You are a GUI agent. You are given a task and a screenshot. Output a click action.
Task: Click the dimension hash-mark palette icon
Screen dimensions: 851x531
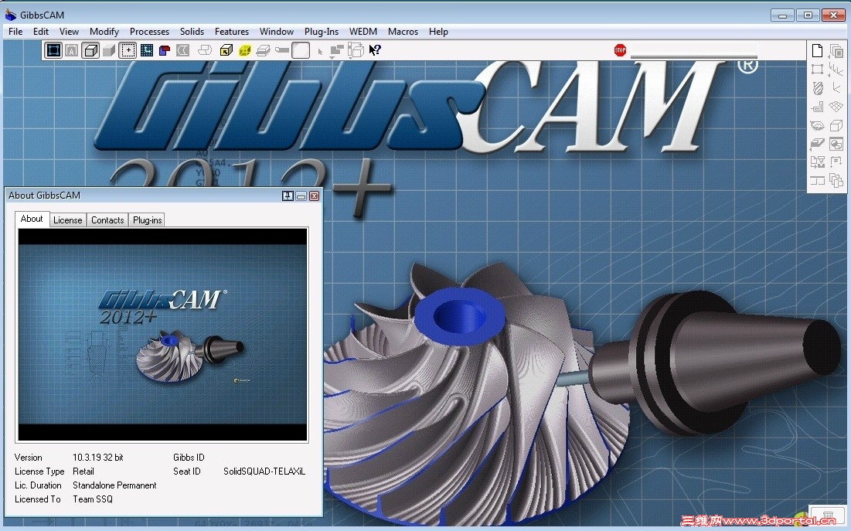836,162
